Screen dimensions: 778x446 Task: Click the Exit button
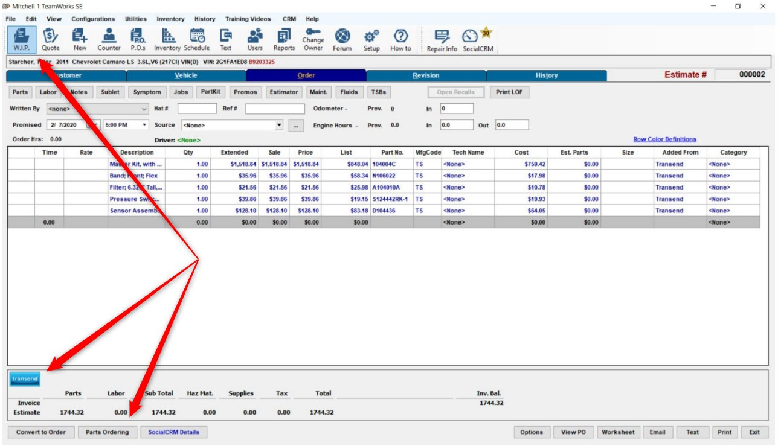click(754, 432)
